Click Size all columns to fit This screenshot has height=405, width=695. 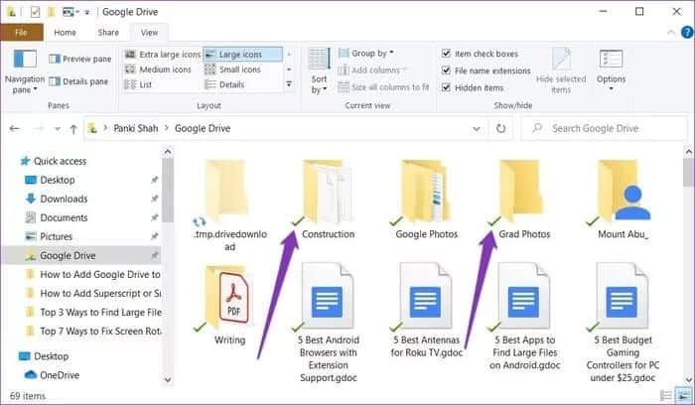point(384,87)
